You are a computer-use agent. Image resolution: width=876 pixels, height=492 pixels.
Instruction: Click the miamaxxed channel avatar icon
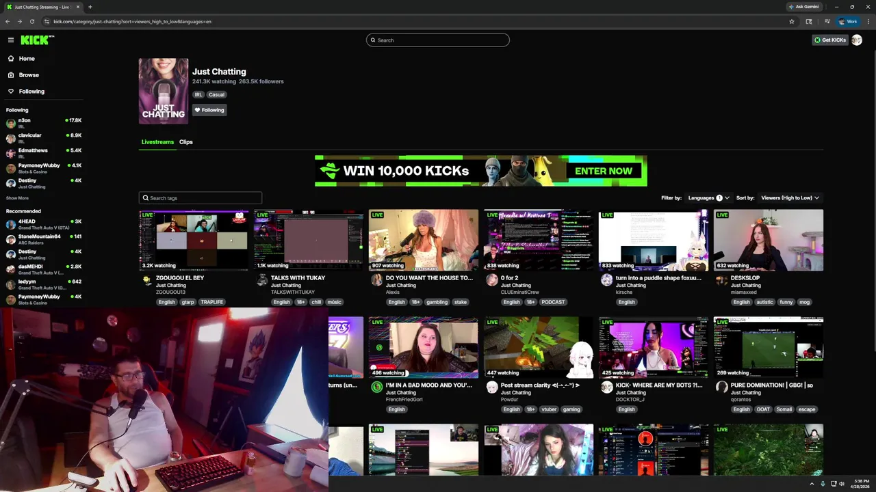point(721,280)
